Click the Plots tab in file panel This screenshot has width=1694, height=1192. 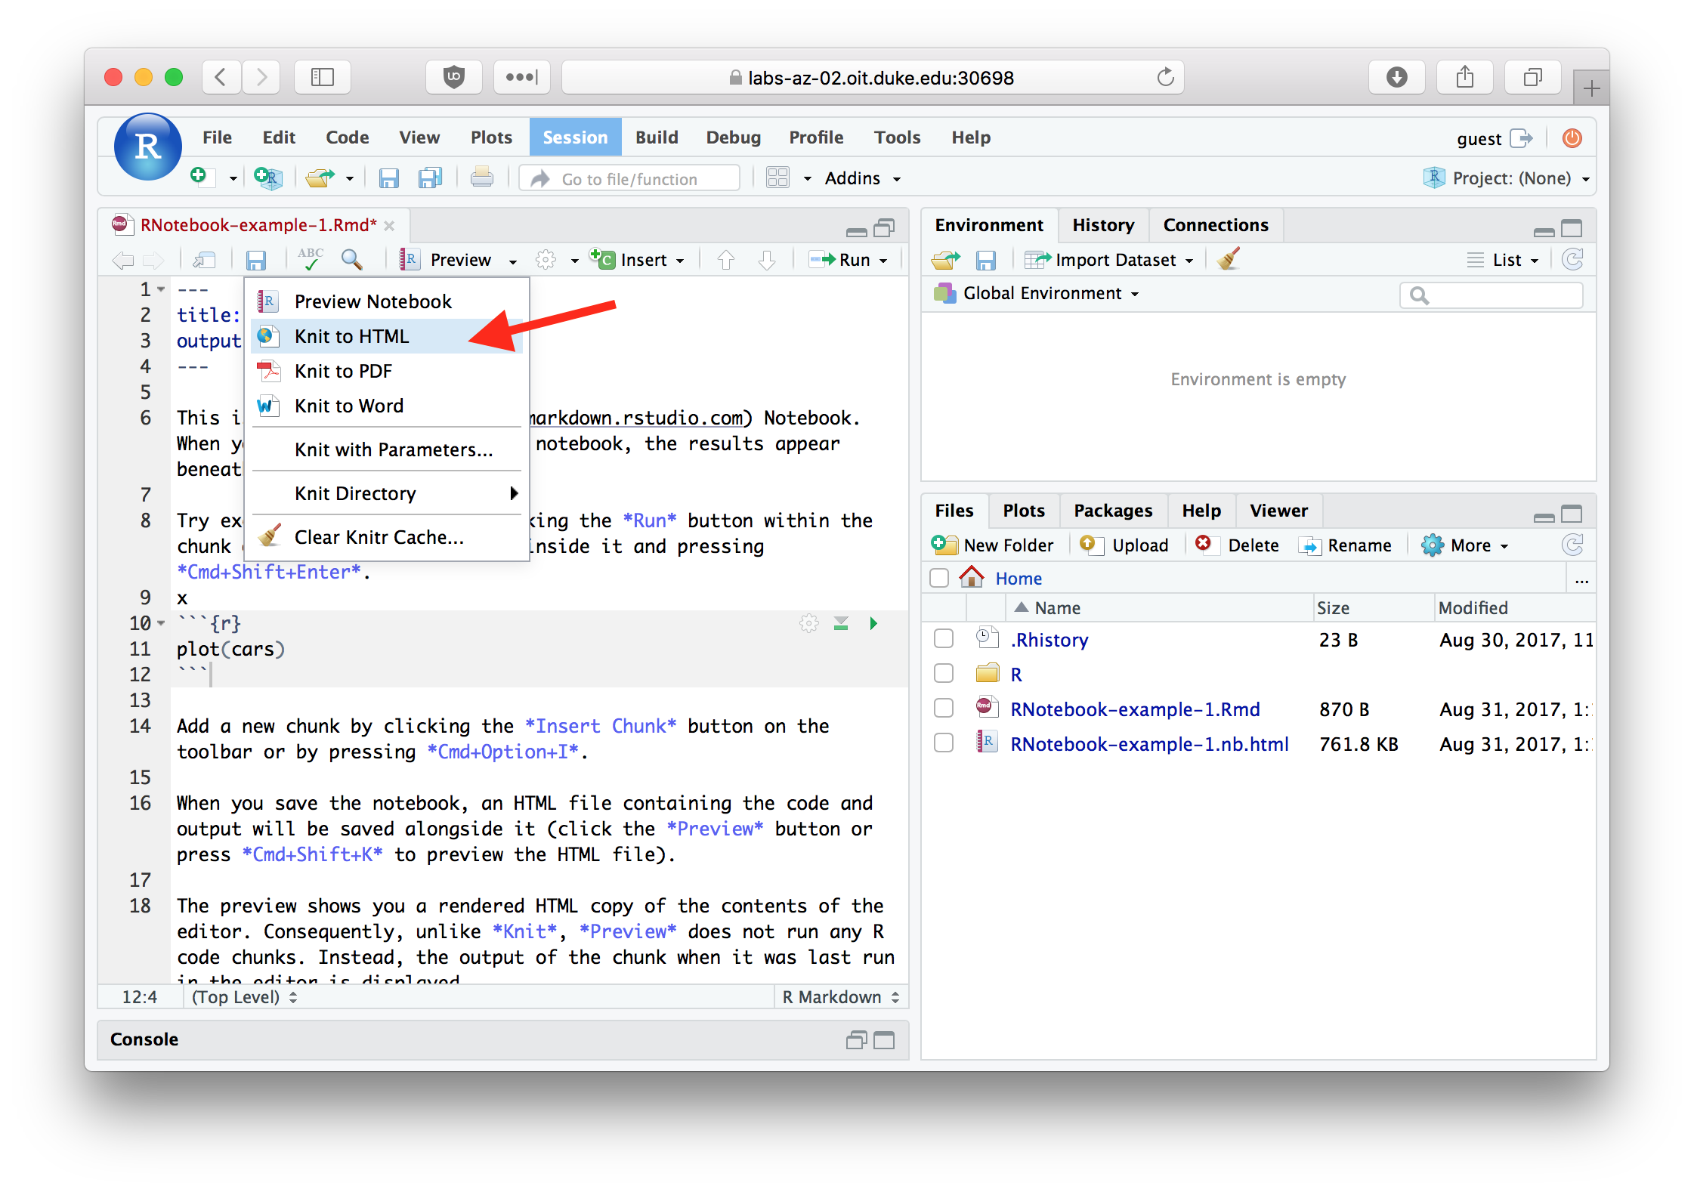tap(1023, 510)
